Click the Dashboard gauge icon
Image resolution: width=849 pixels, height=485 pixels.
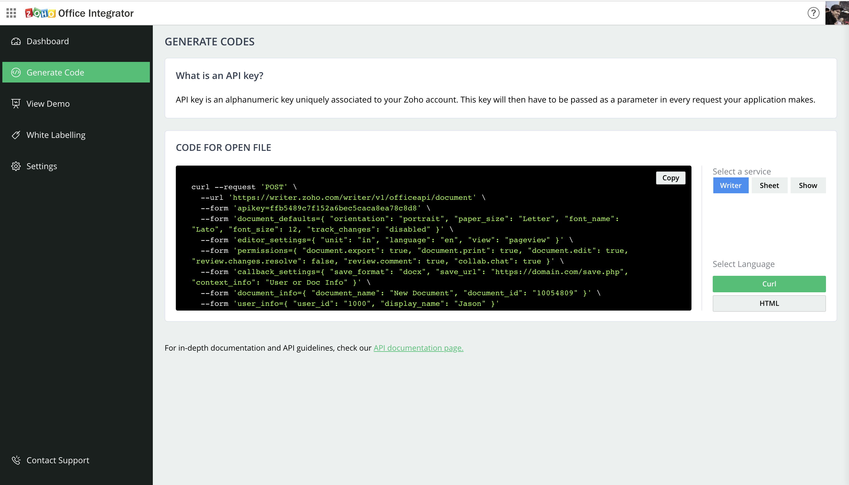(x=16, y=41)
